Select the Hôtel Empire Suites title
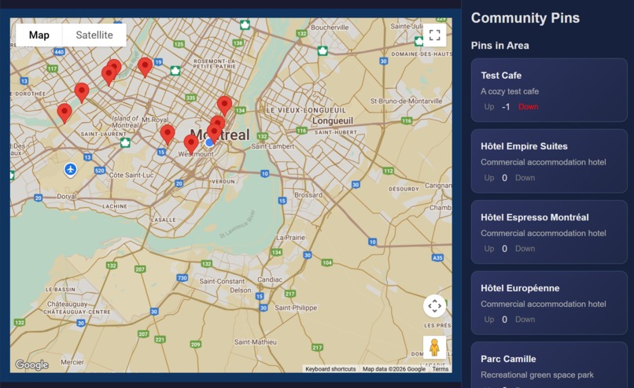The width and height of the screenshot is (634, 388). click(x=524, y=146)
